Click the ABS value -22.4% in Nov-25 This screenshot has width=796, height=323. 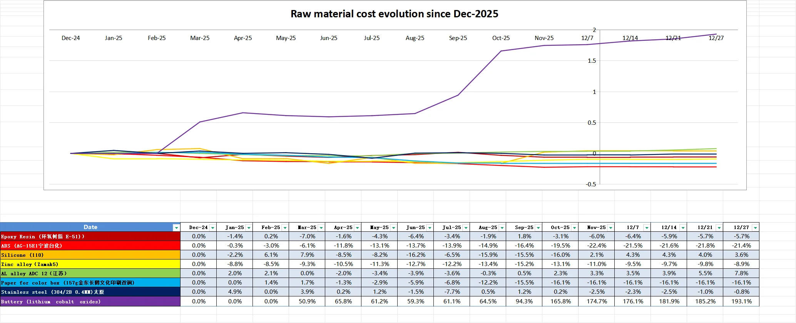coord(596,246)
